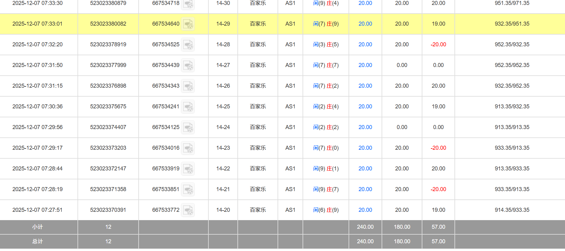The width and height of the screenshot is (565, 251).
Task: Open replay icon beside round 667534343
Action: (x=188, y=86)
